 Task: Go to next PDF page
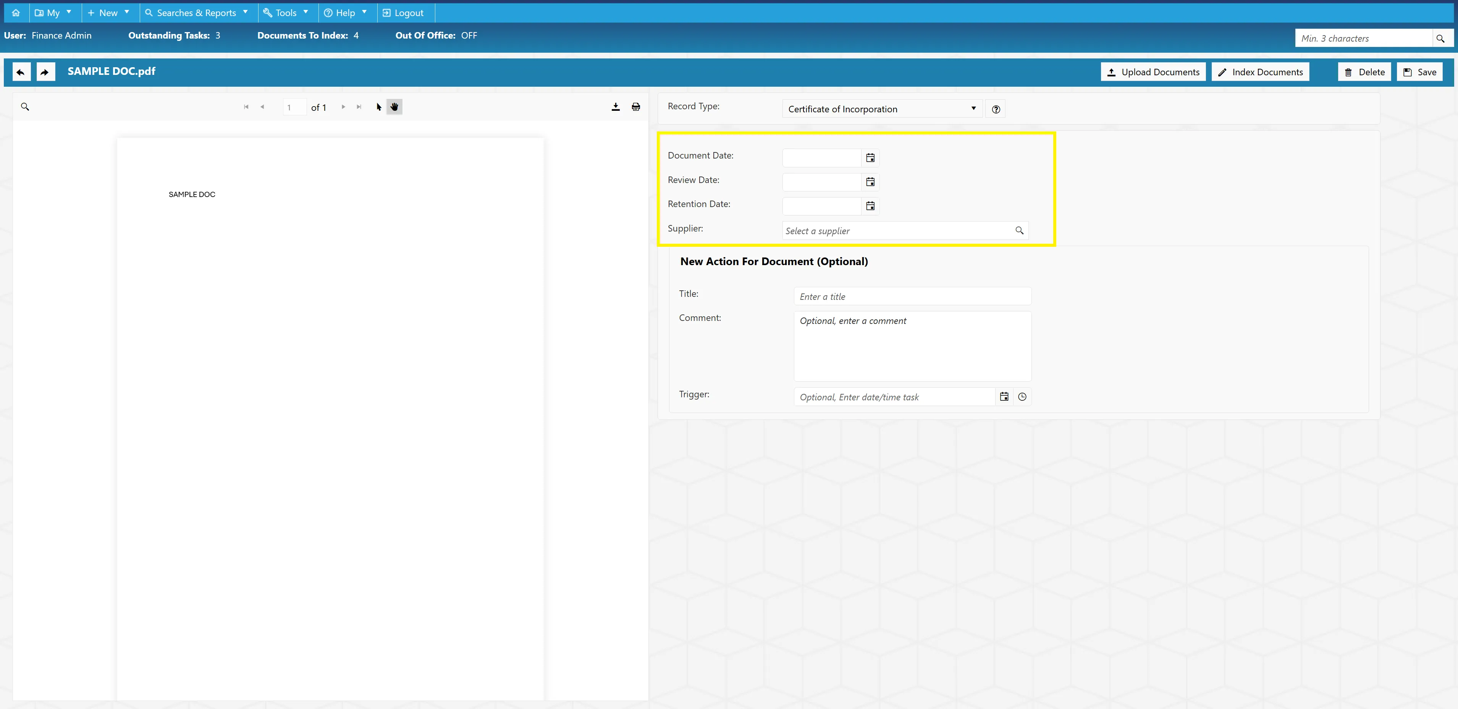(x=343, y=107)
